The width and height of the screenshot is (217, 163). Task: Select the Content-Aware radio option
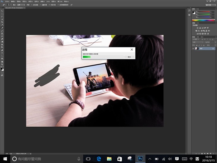[x=49, y=5]
